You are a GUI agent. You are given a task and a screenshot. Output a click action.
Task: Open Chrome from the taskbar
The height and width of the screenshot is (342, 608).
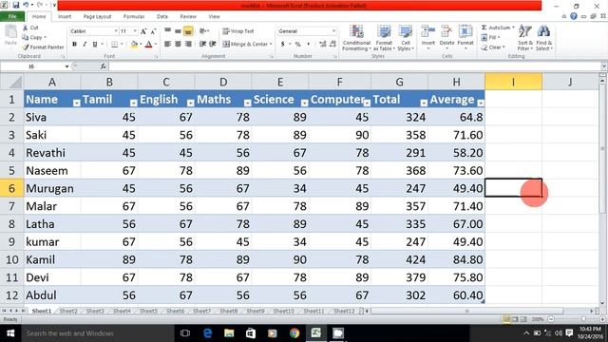coord(294,333)
